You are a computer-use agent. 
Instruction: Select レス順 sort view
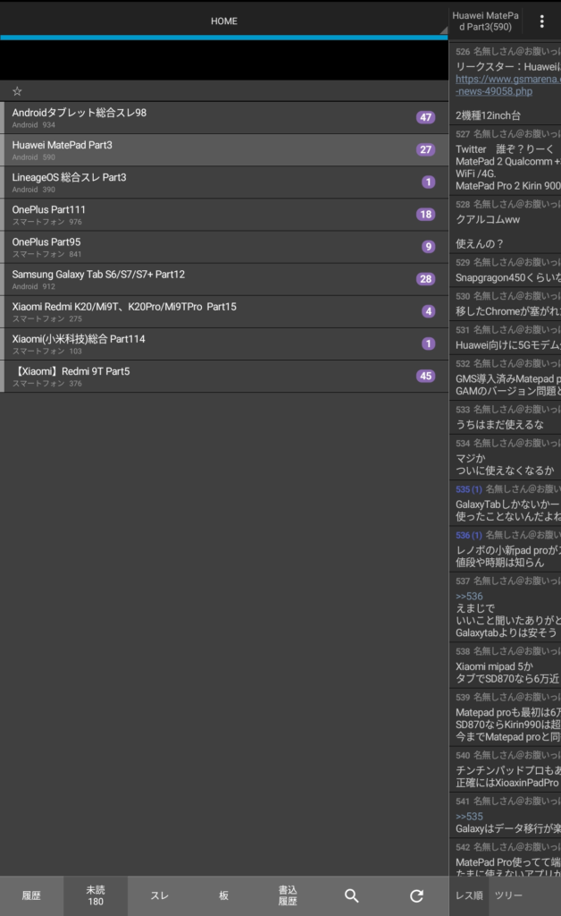(x=470, y=895)
